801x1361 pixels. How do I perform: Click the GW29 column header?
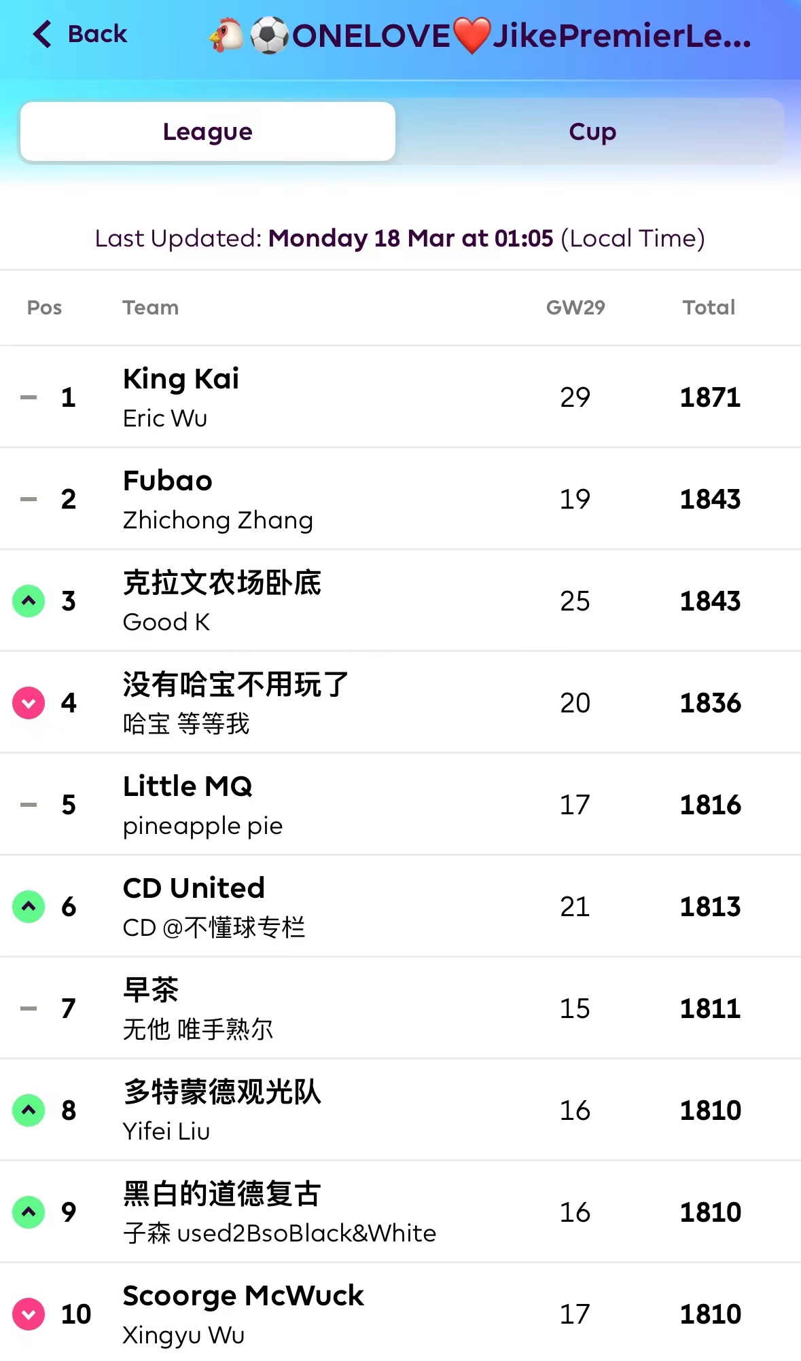575,308
